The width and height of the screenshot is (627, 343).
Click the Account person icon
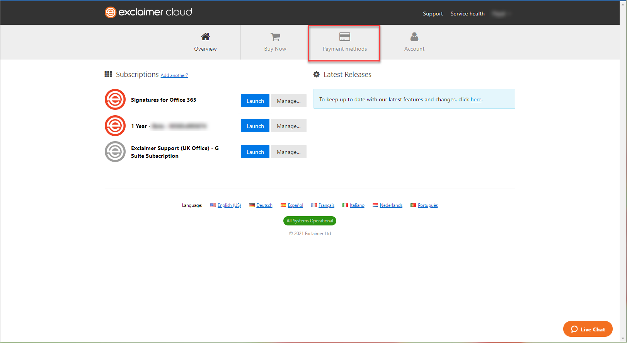point(414,37)
